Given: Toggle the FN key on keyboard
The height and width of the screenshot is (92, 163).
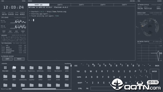Looking at the screenshot, I should tap(87, 88).
